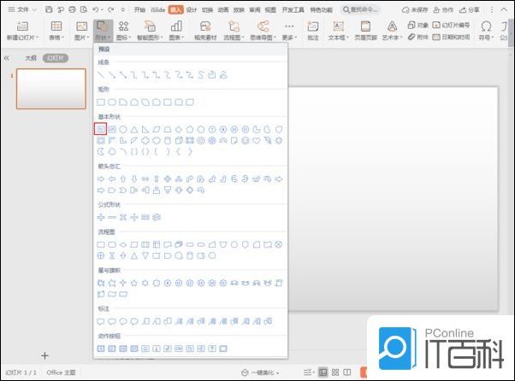Click the 批注 comment icon

[313, 31]
